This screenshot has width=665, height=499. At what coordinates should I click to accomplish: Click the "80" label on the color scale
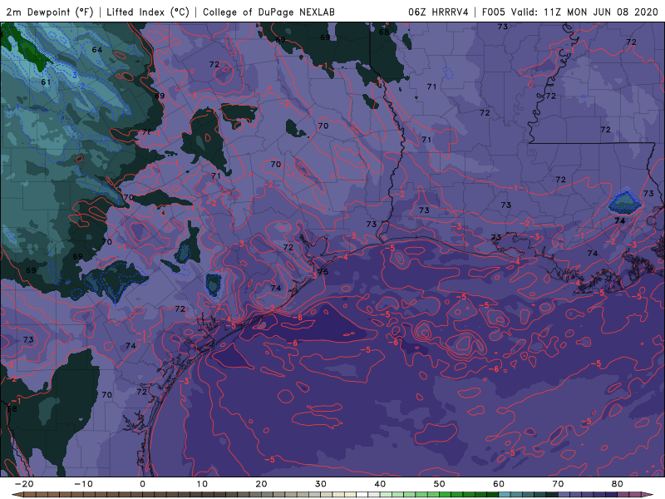618,484
